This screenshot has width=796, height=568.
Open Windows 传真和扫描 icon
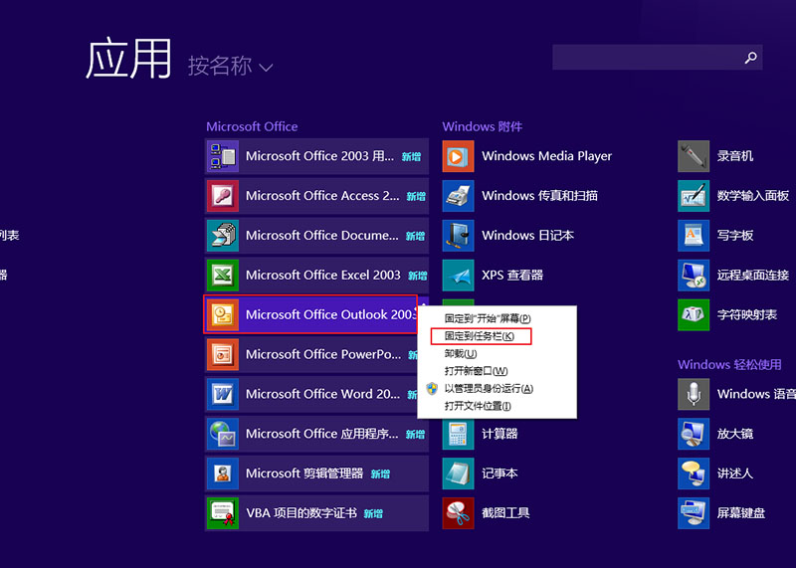tap(458, 195)
